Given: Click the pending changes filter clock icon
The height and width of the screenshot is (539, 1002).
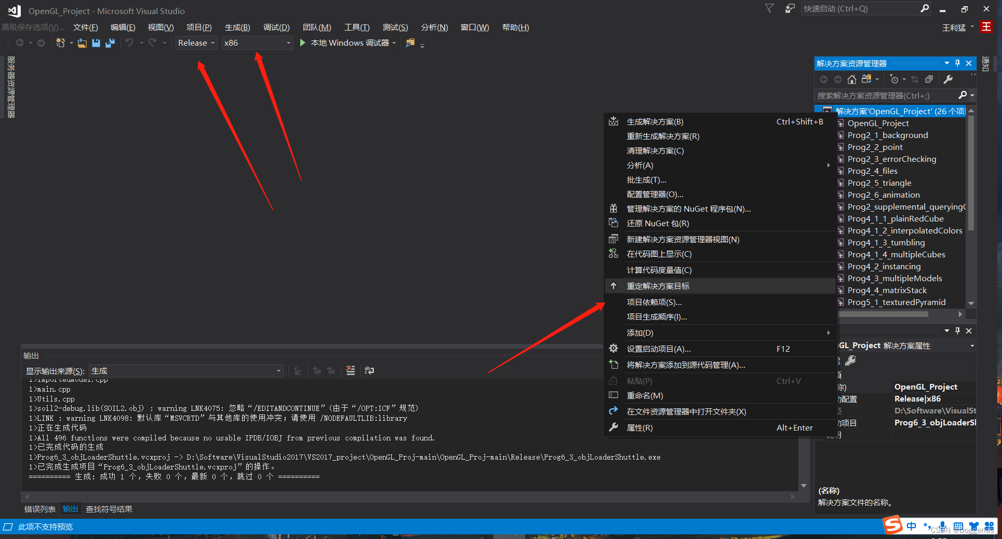Looking at the screenshot, I should coord(894,79).
